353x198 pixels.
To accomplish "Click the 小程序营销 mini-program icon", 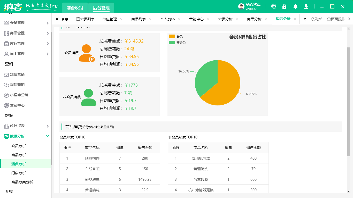I will 6,95.
